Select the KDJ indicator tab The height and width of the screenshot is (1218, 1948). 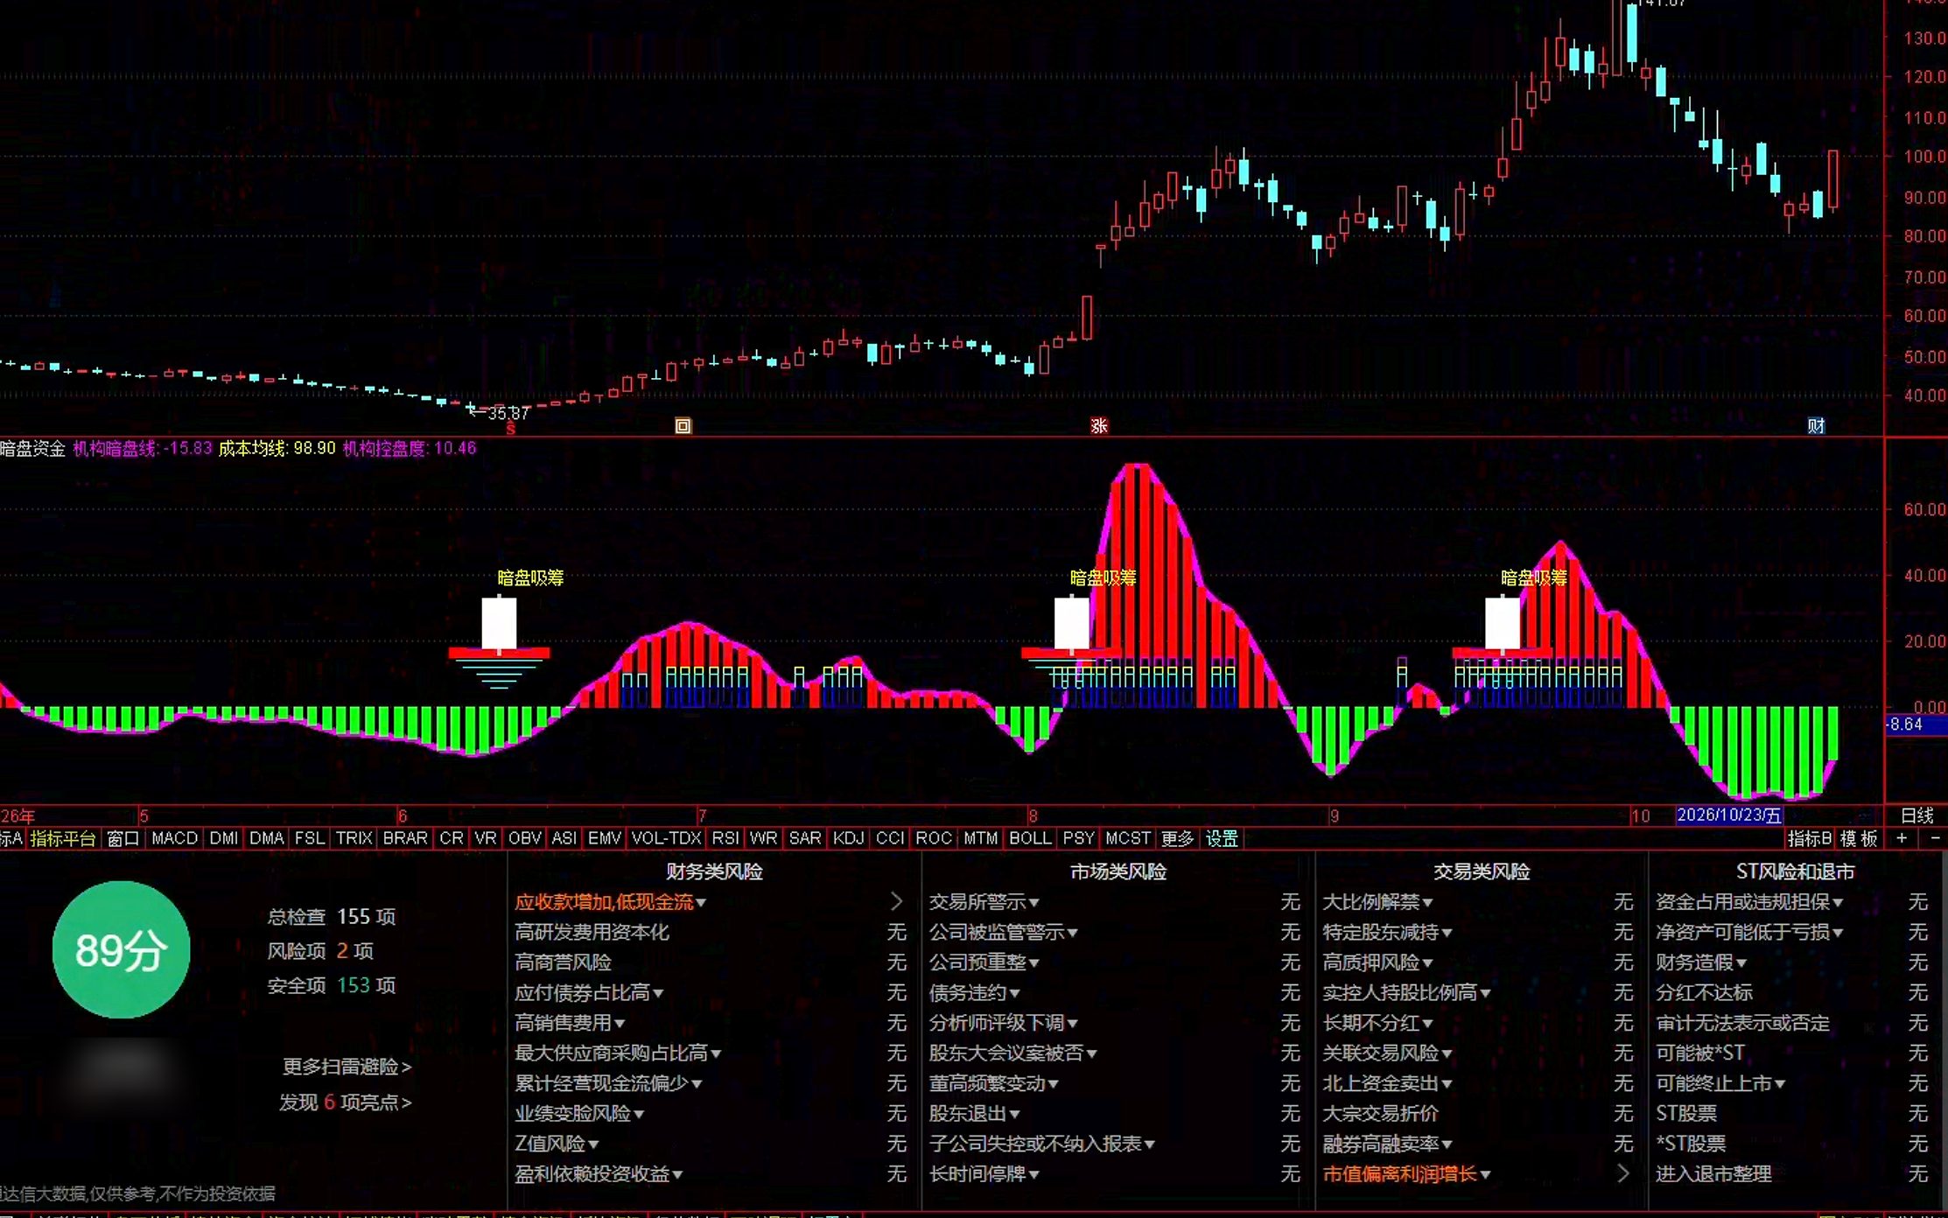848,838
